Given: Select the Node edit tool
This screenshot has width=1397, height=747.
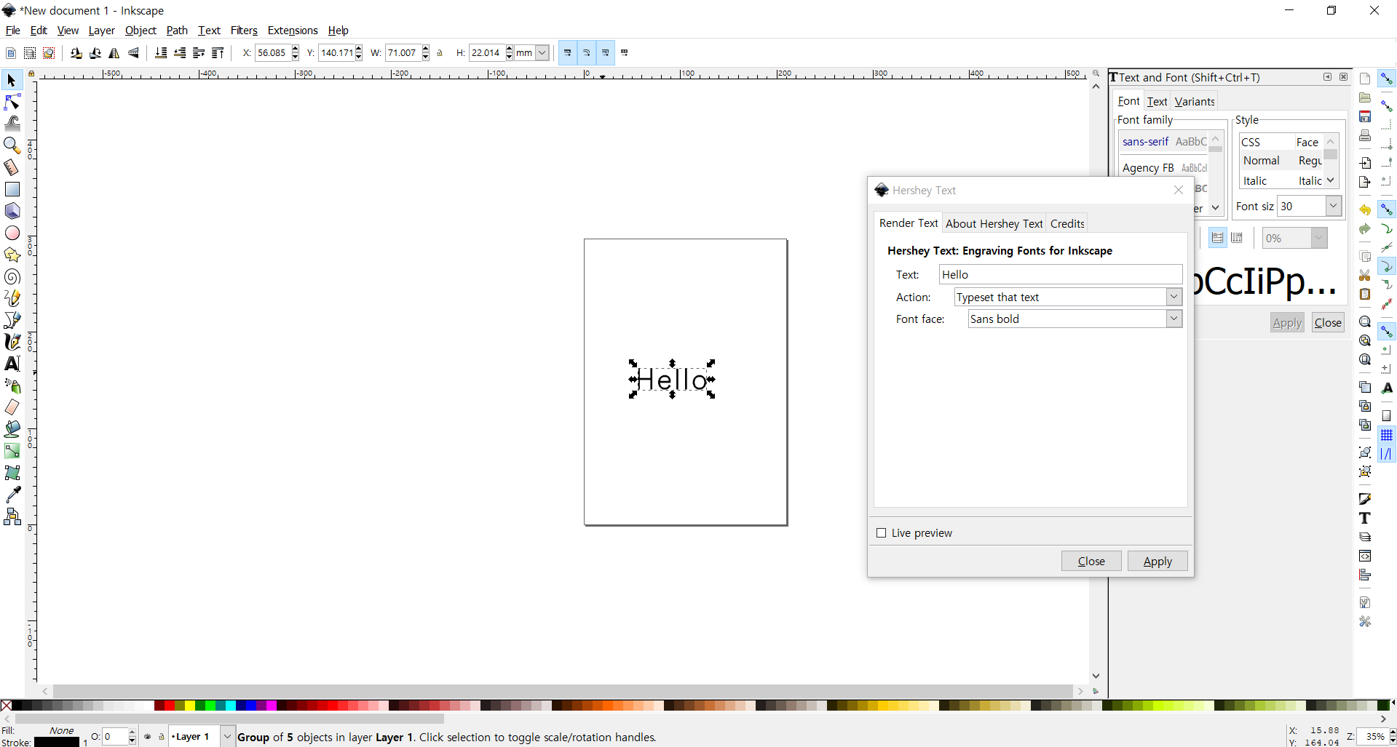Looking at the screenshot, I should pos(12,102).
